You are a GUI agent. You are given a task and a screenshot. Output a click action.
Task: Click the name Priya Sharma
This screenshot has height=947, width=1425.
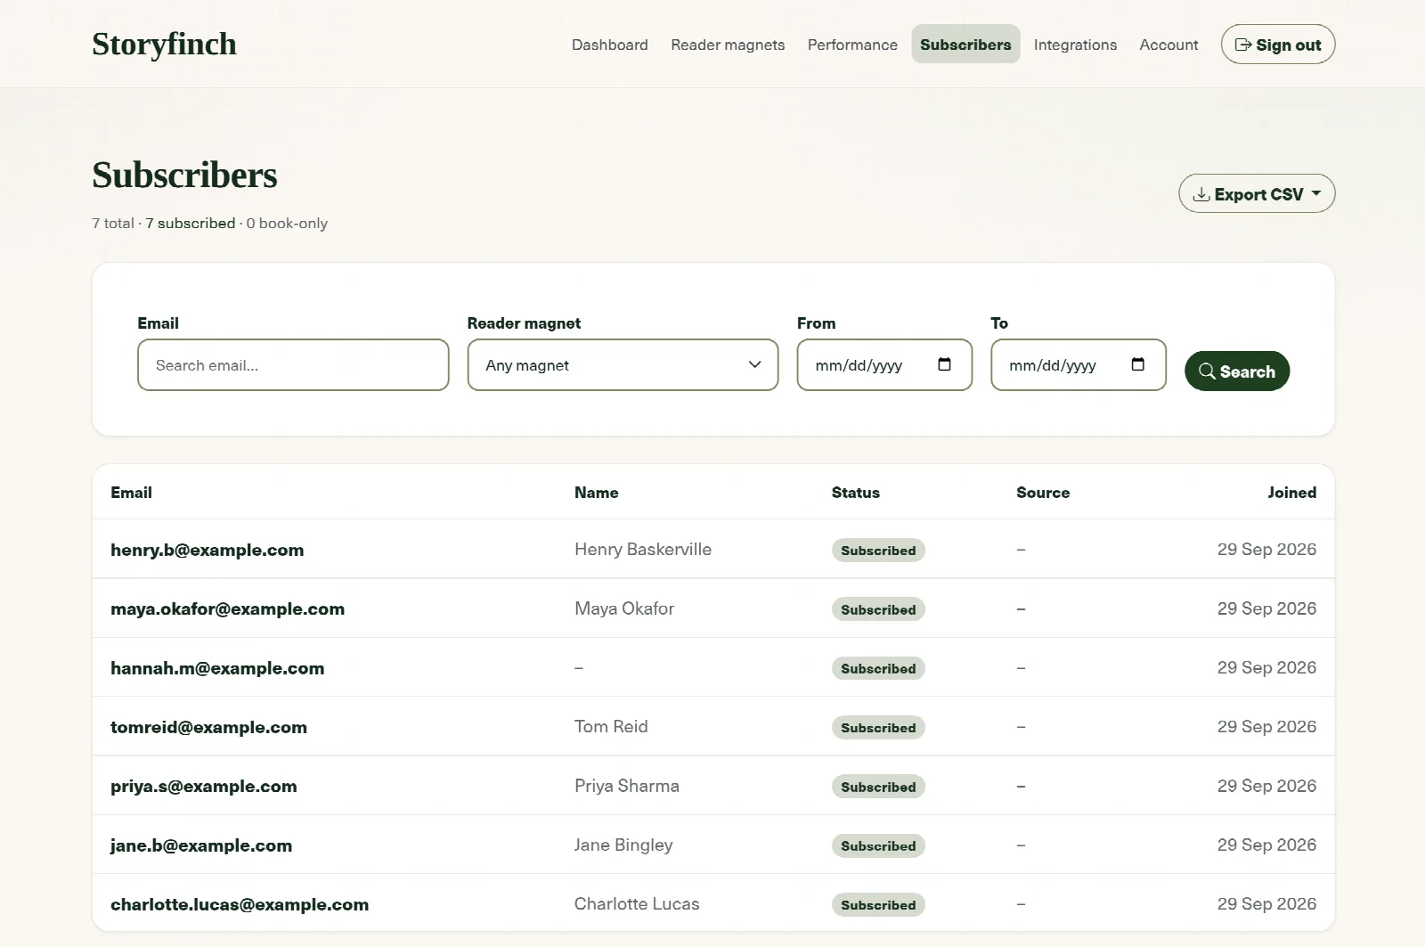(x=627, y=786)
